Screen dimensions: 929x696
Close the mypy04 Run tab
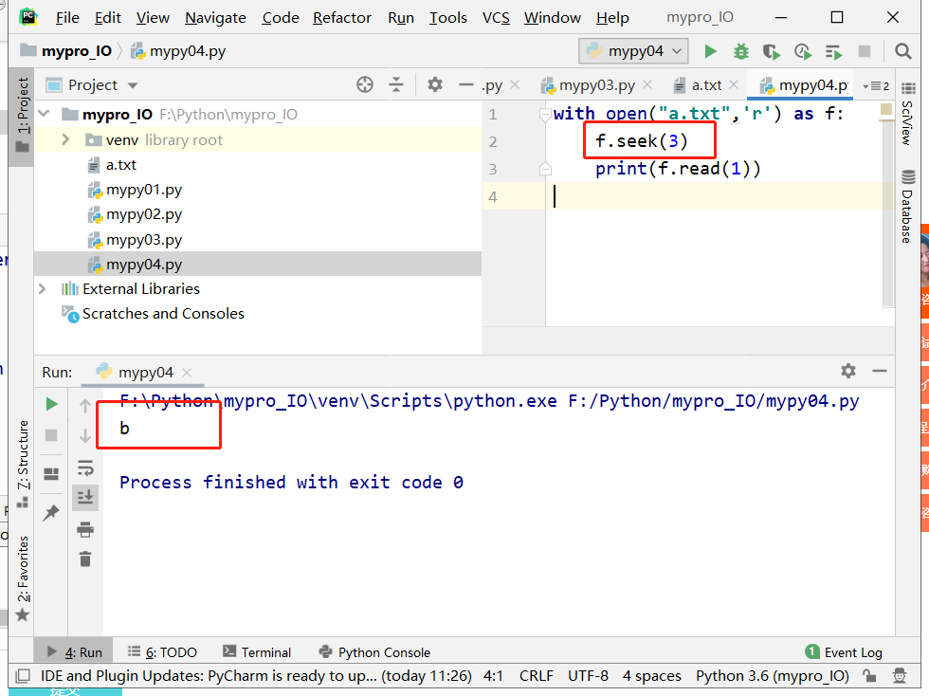pos(187,373)
